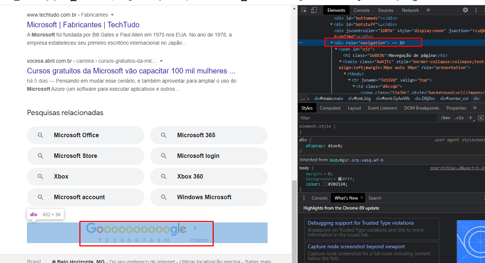Viewport: 485px width, 263px height.
Task: Click the search icon beside Microsoft account
Action: coord(41,197)
